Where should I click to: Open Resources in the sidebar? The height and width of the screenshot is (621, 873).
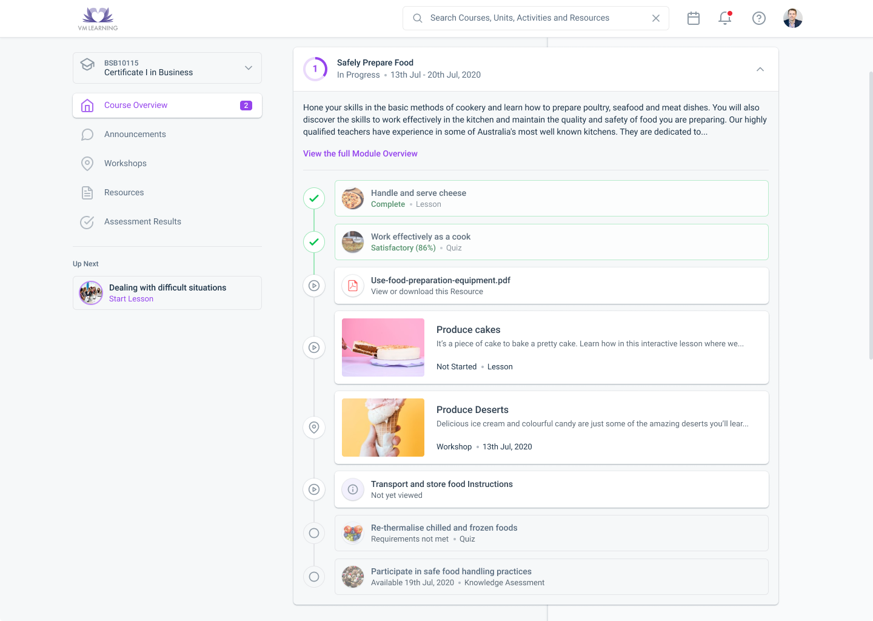[x=124, y=192]
